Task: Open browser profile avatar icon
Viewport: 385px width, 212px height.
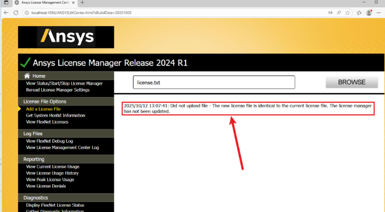Action: 369,13
